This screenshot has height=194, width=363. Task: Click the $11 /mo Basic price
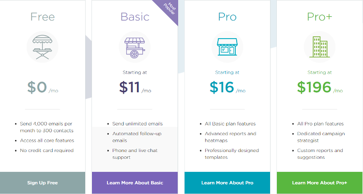pyautogui.click(x=135, y=87)
